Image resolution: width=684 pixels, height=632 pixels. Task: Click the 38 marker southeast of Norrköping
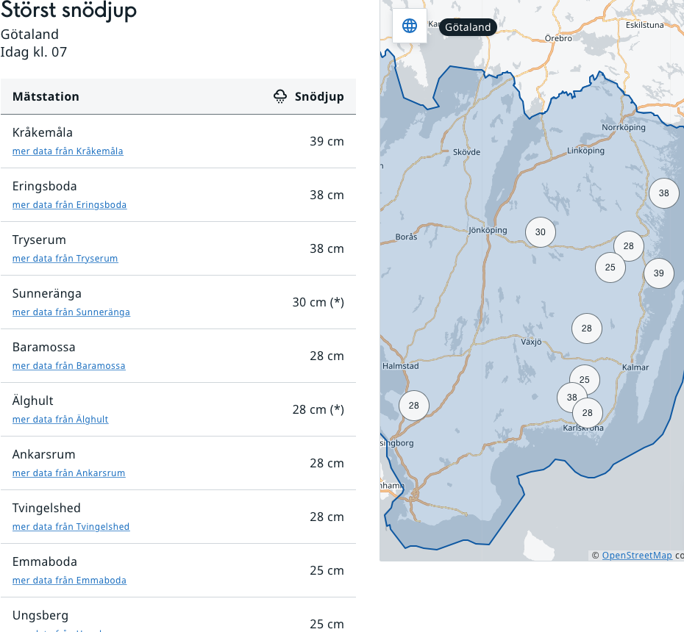tap(663, 193)
